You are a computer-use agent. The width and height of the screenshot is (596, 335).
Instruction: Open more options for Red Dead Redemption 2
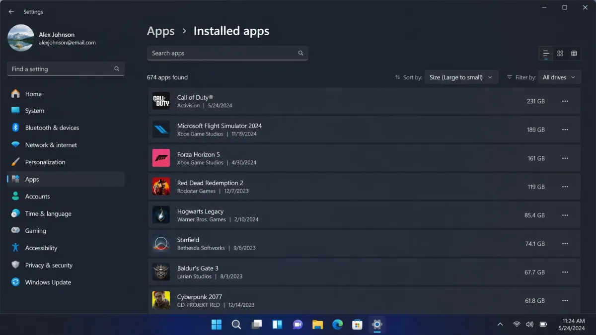click(565, 187)
